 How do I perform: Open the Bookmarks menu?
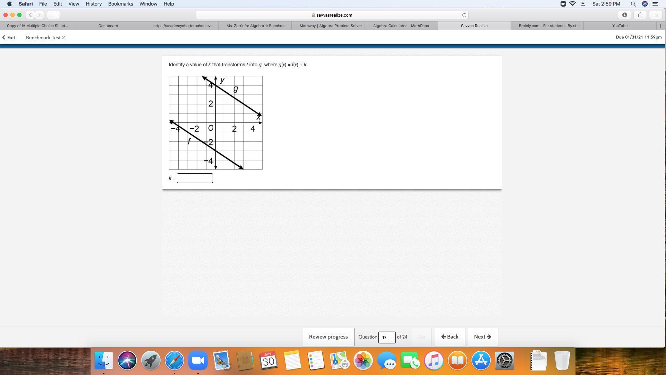click(x=120, y=4)
